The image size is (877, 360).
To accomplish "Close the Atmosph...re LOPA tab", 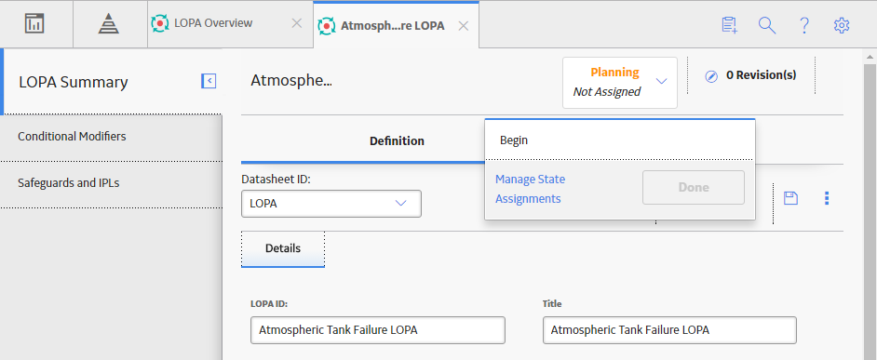I will point(463,26).
